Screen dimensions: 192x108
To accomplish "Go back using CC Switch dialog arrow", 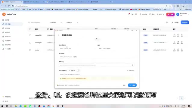I will click(58, 35).
